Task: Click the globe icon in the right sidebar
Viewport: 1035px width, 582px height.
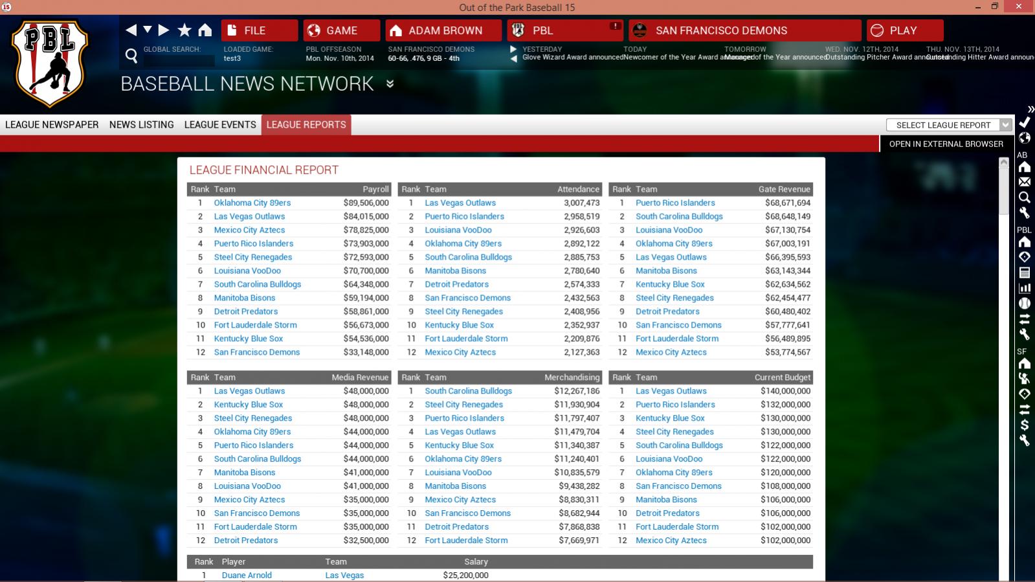Action: coord(1025,138)
